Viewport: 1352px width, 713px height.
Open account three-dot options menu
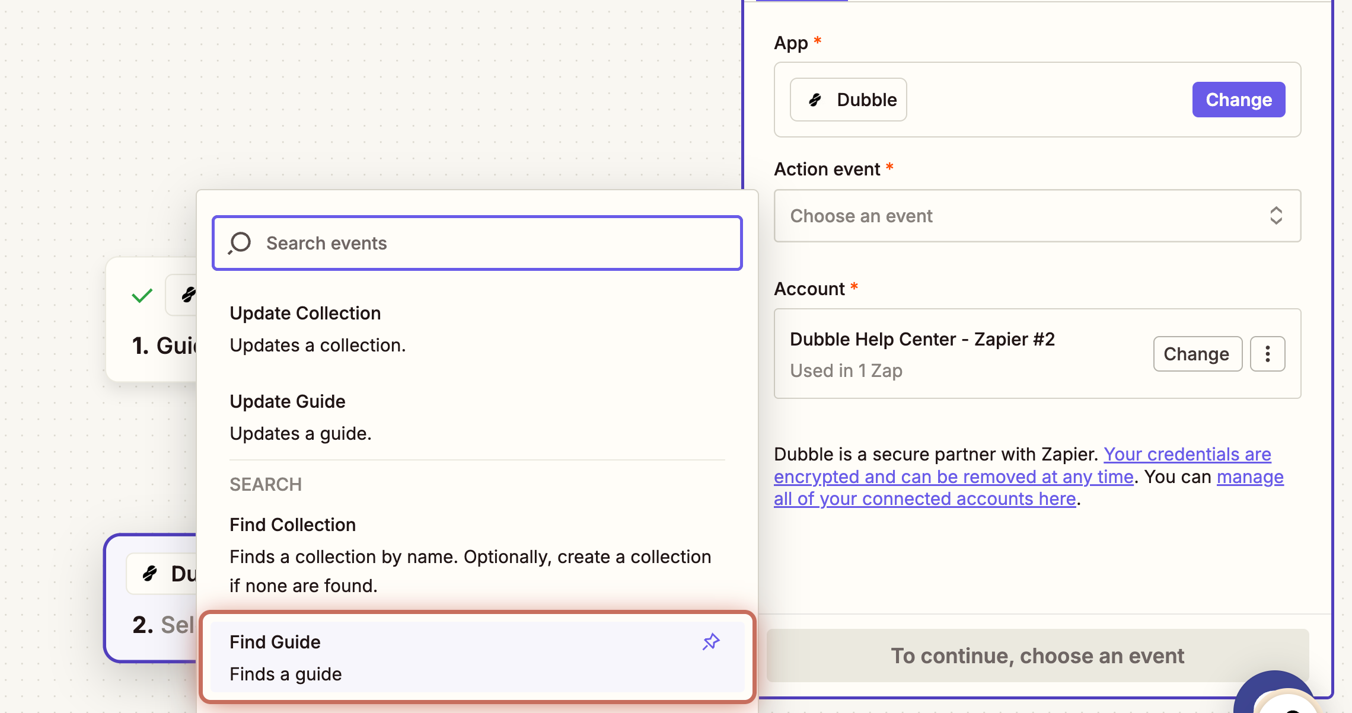pyautogui.click(x=1268, y=354)
